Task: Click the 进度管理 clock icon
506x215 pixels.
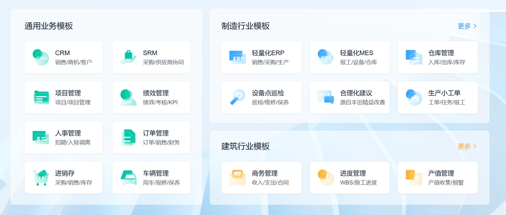Action: click(326, 177)
